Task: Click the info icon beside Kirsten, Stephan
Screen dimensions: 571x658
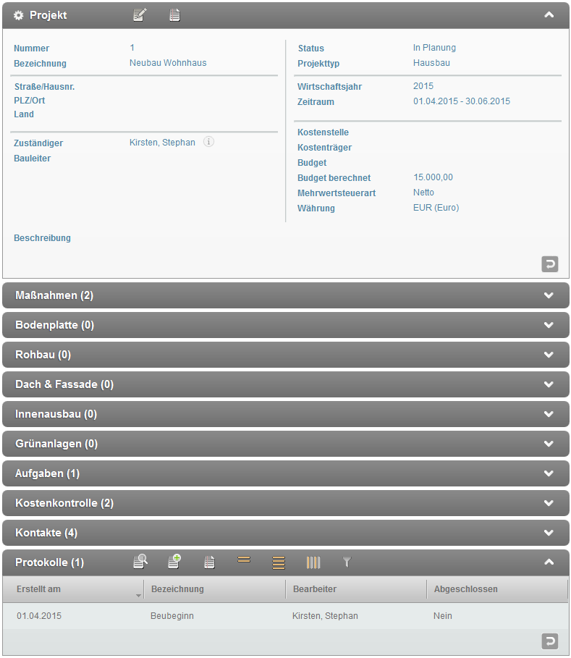Action: click(x=208, y=143)
